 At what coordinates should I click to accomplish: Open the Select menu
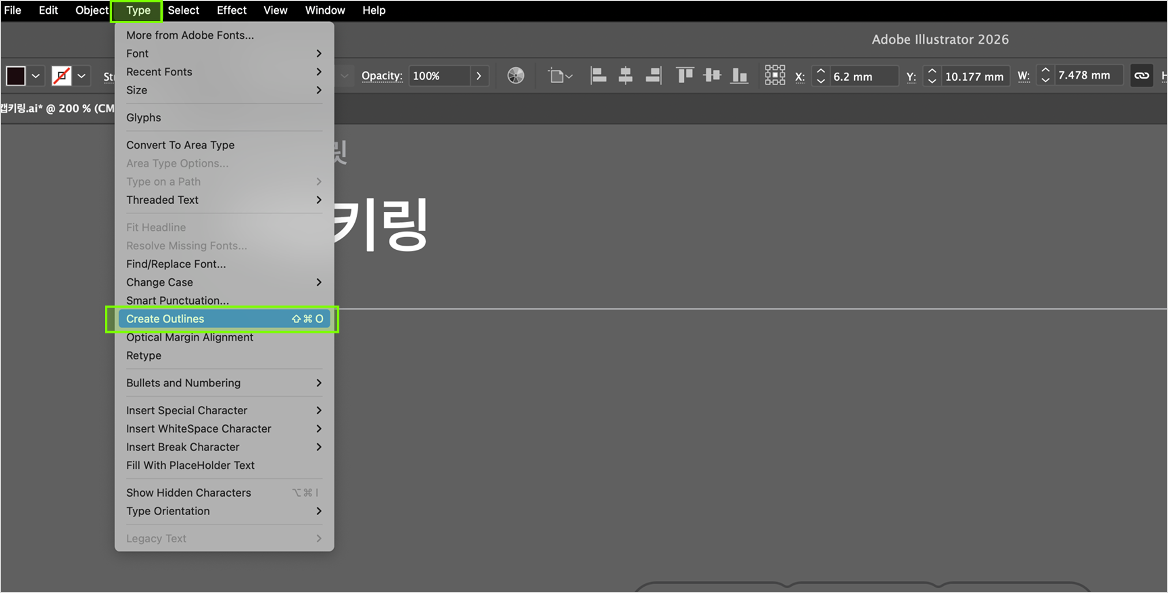coord(183,10)
